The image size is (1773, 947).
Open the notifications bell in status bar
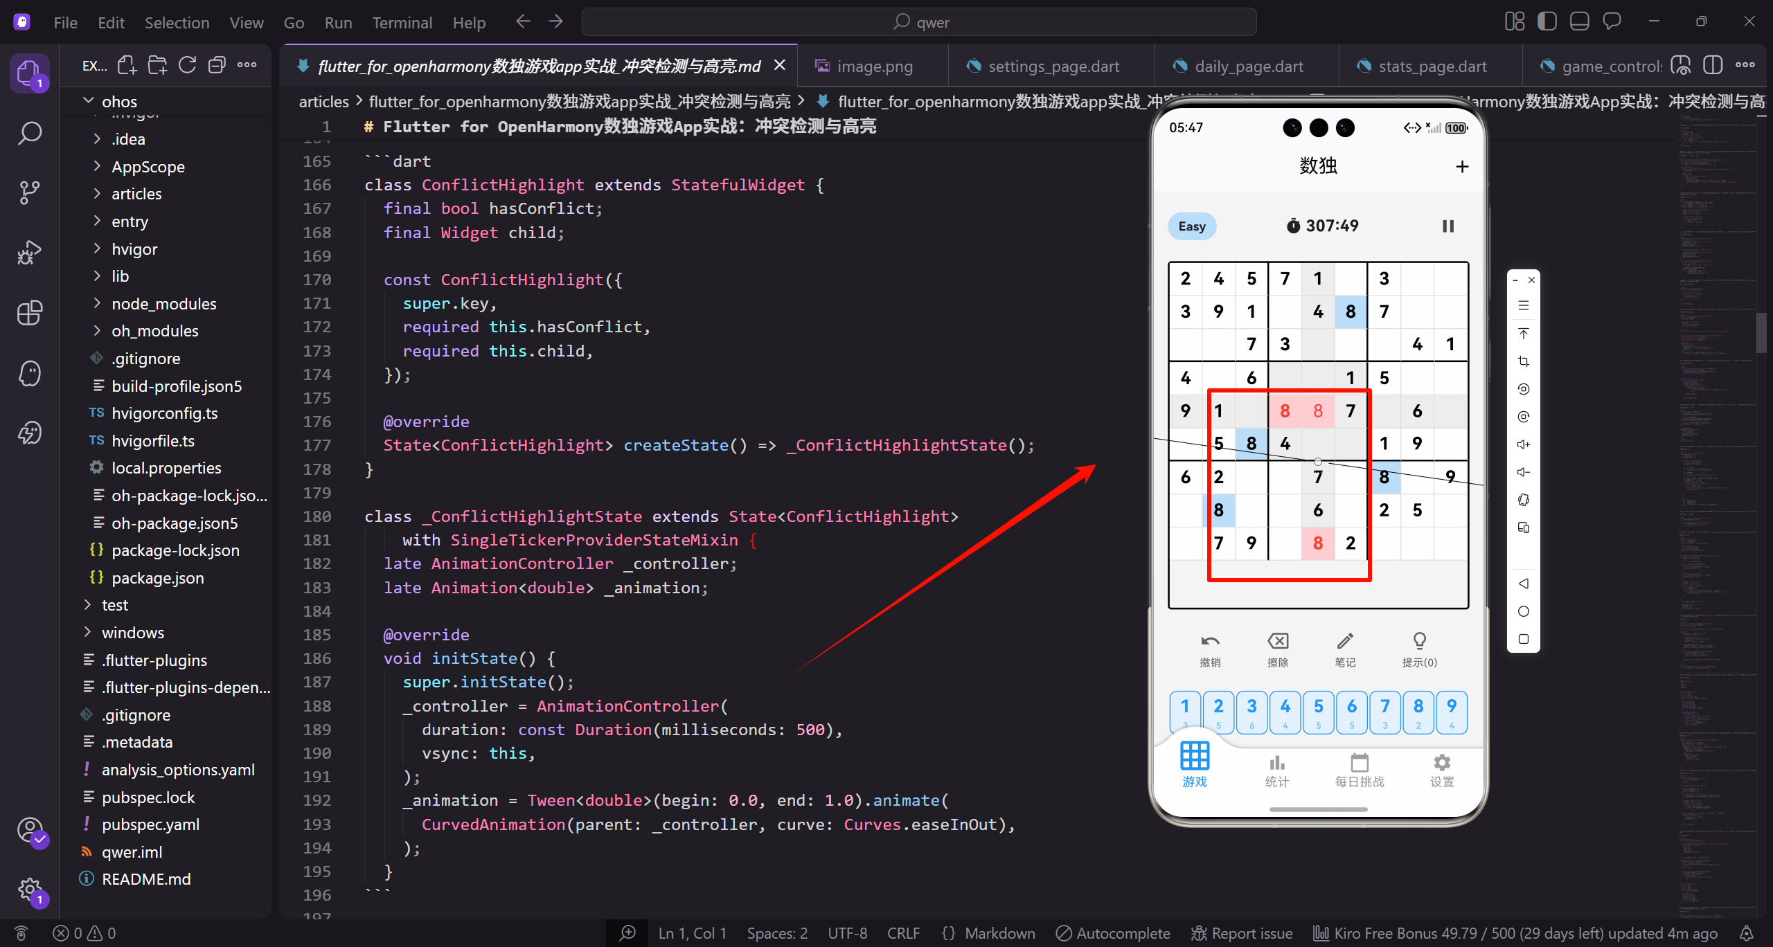[x=1747, y=933]
